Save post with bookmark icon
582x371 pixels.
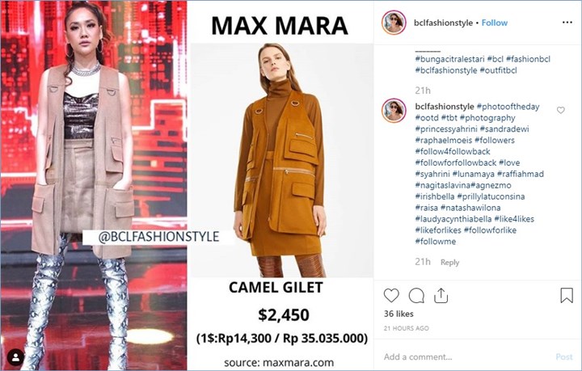pos(567,296)
